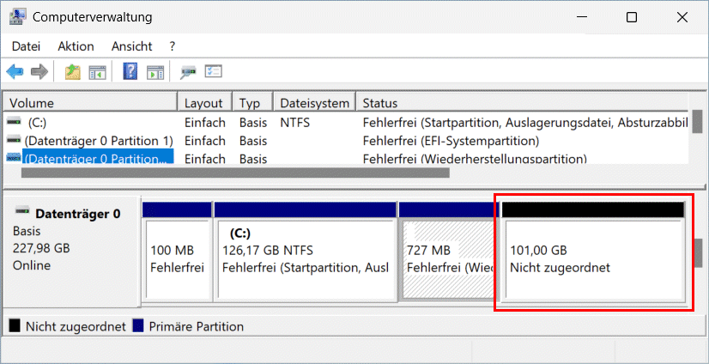This screenshot has height=364, width=709.
Task: Open the Ansicht menu
Action: [x=131, y=46]
